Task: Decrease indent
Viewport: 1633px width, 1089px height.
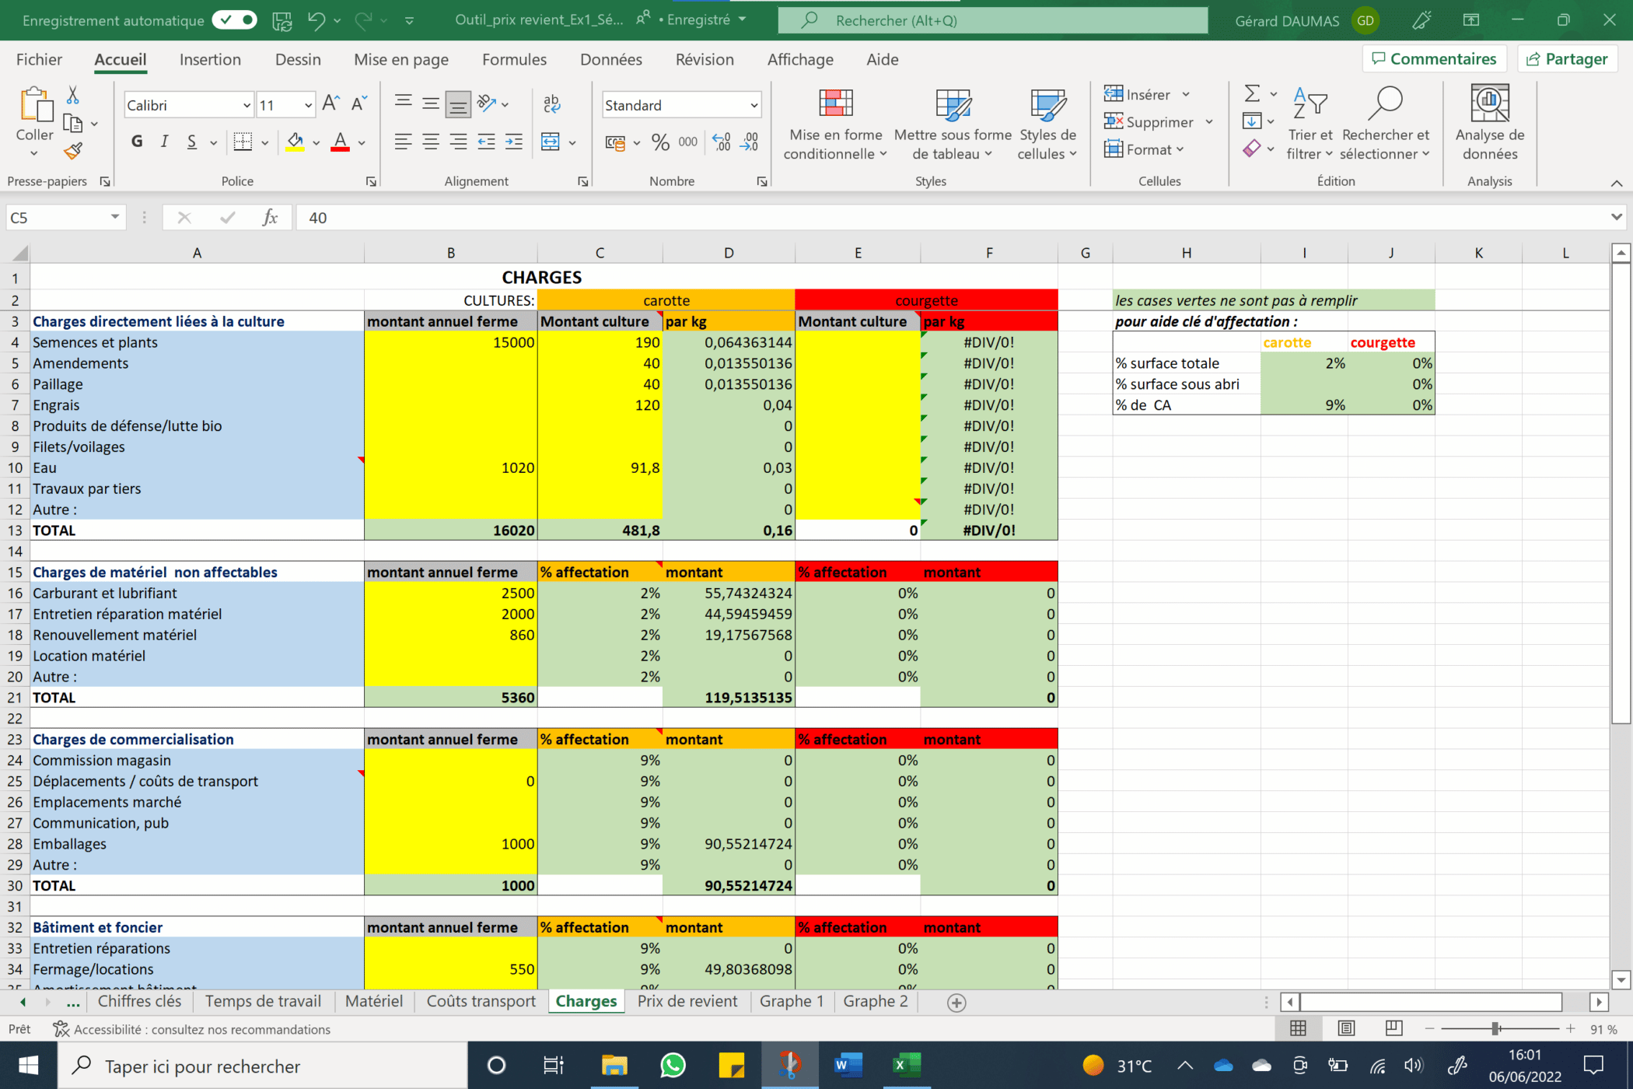Action: click(486, 142)
